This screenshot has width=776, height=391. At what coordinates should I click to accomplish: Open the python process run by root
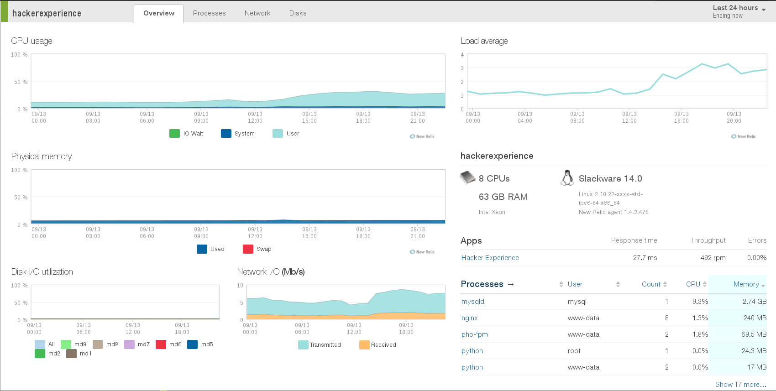coord(472,351)
